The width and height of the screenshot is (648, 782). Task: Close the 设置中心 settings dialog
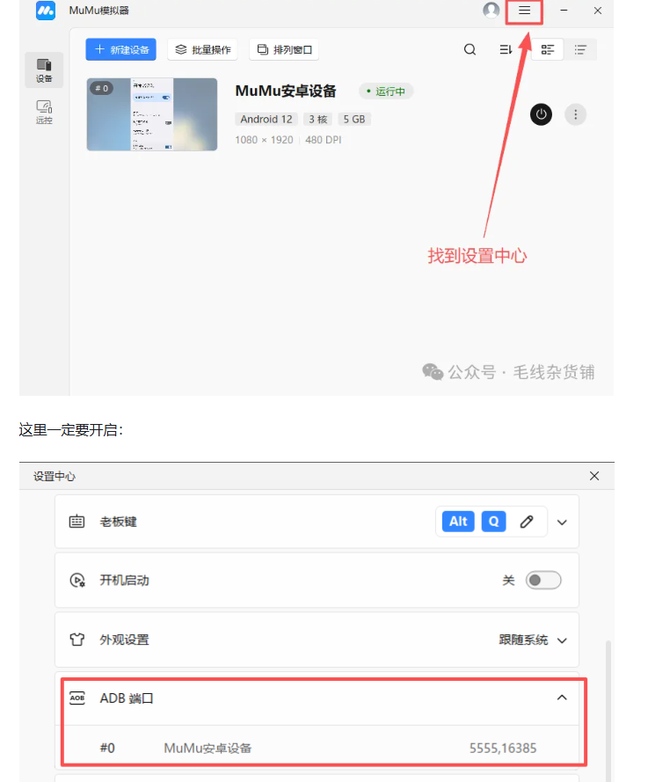click(594, 476)
